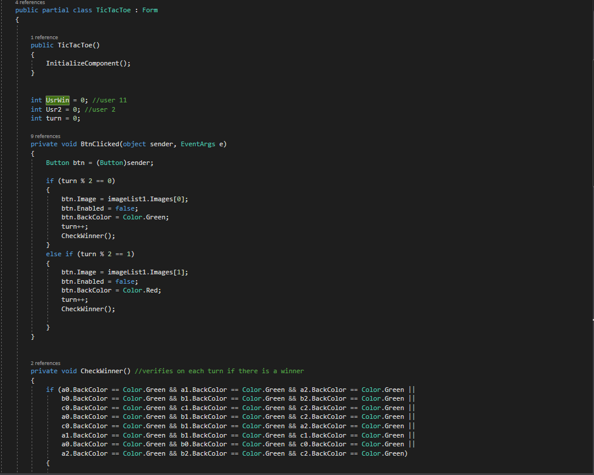
Task: Click the Usr2 variable declaration
Action: (54, 109)
